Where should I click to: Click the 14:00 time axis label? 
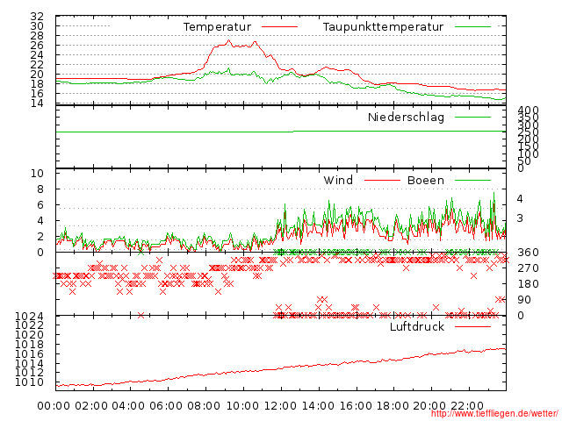[318, 405]
